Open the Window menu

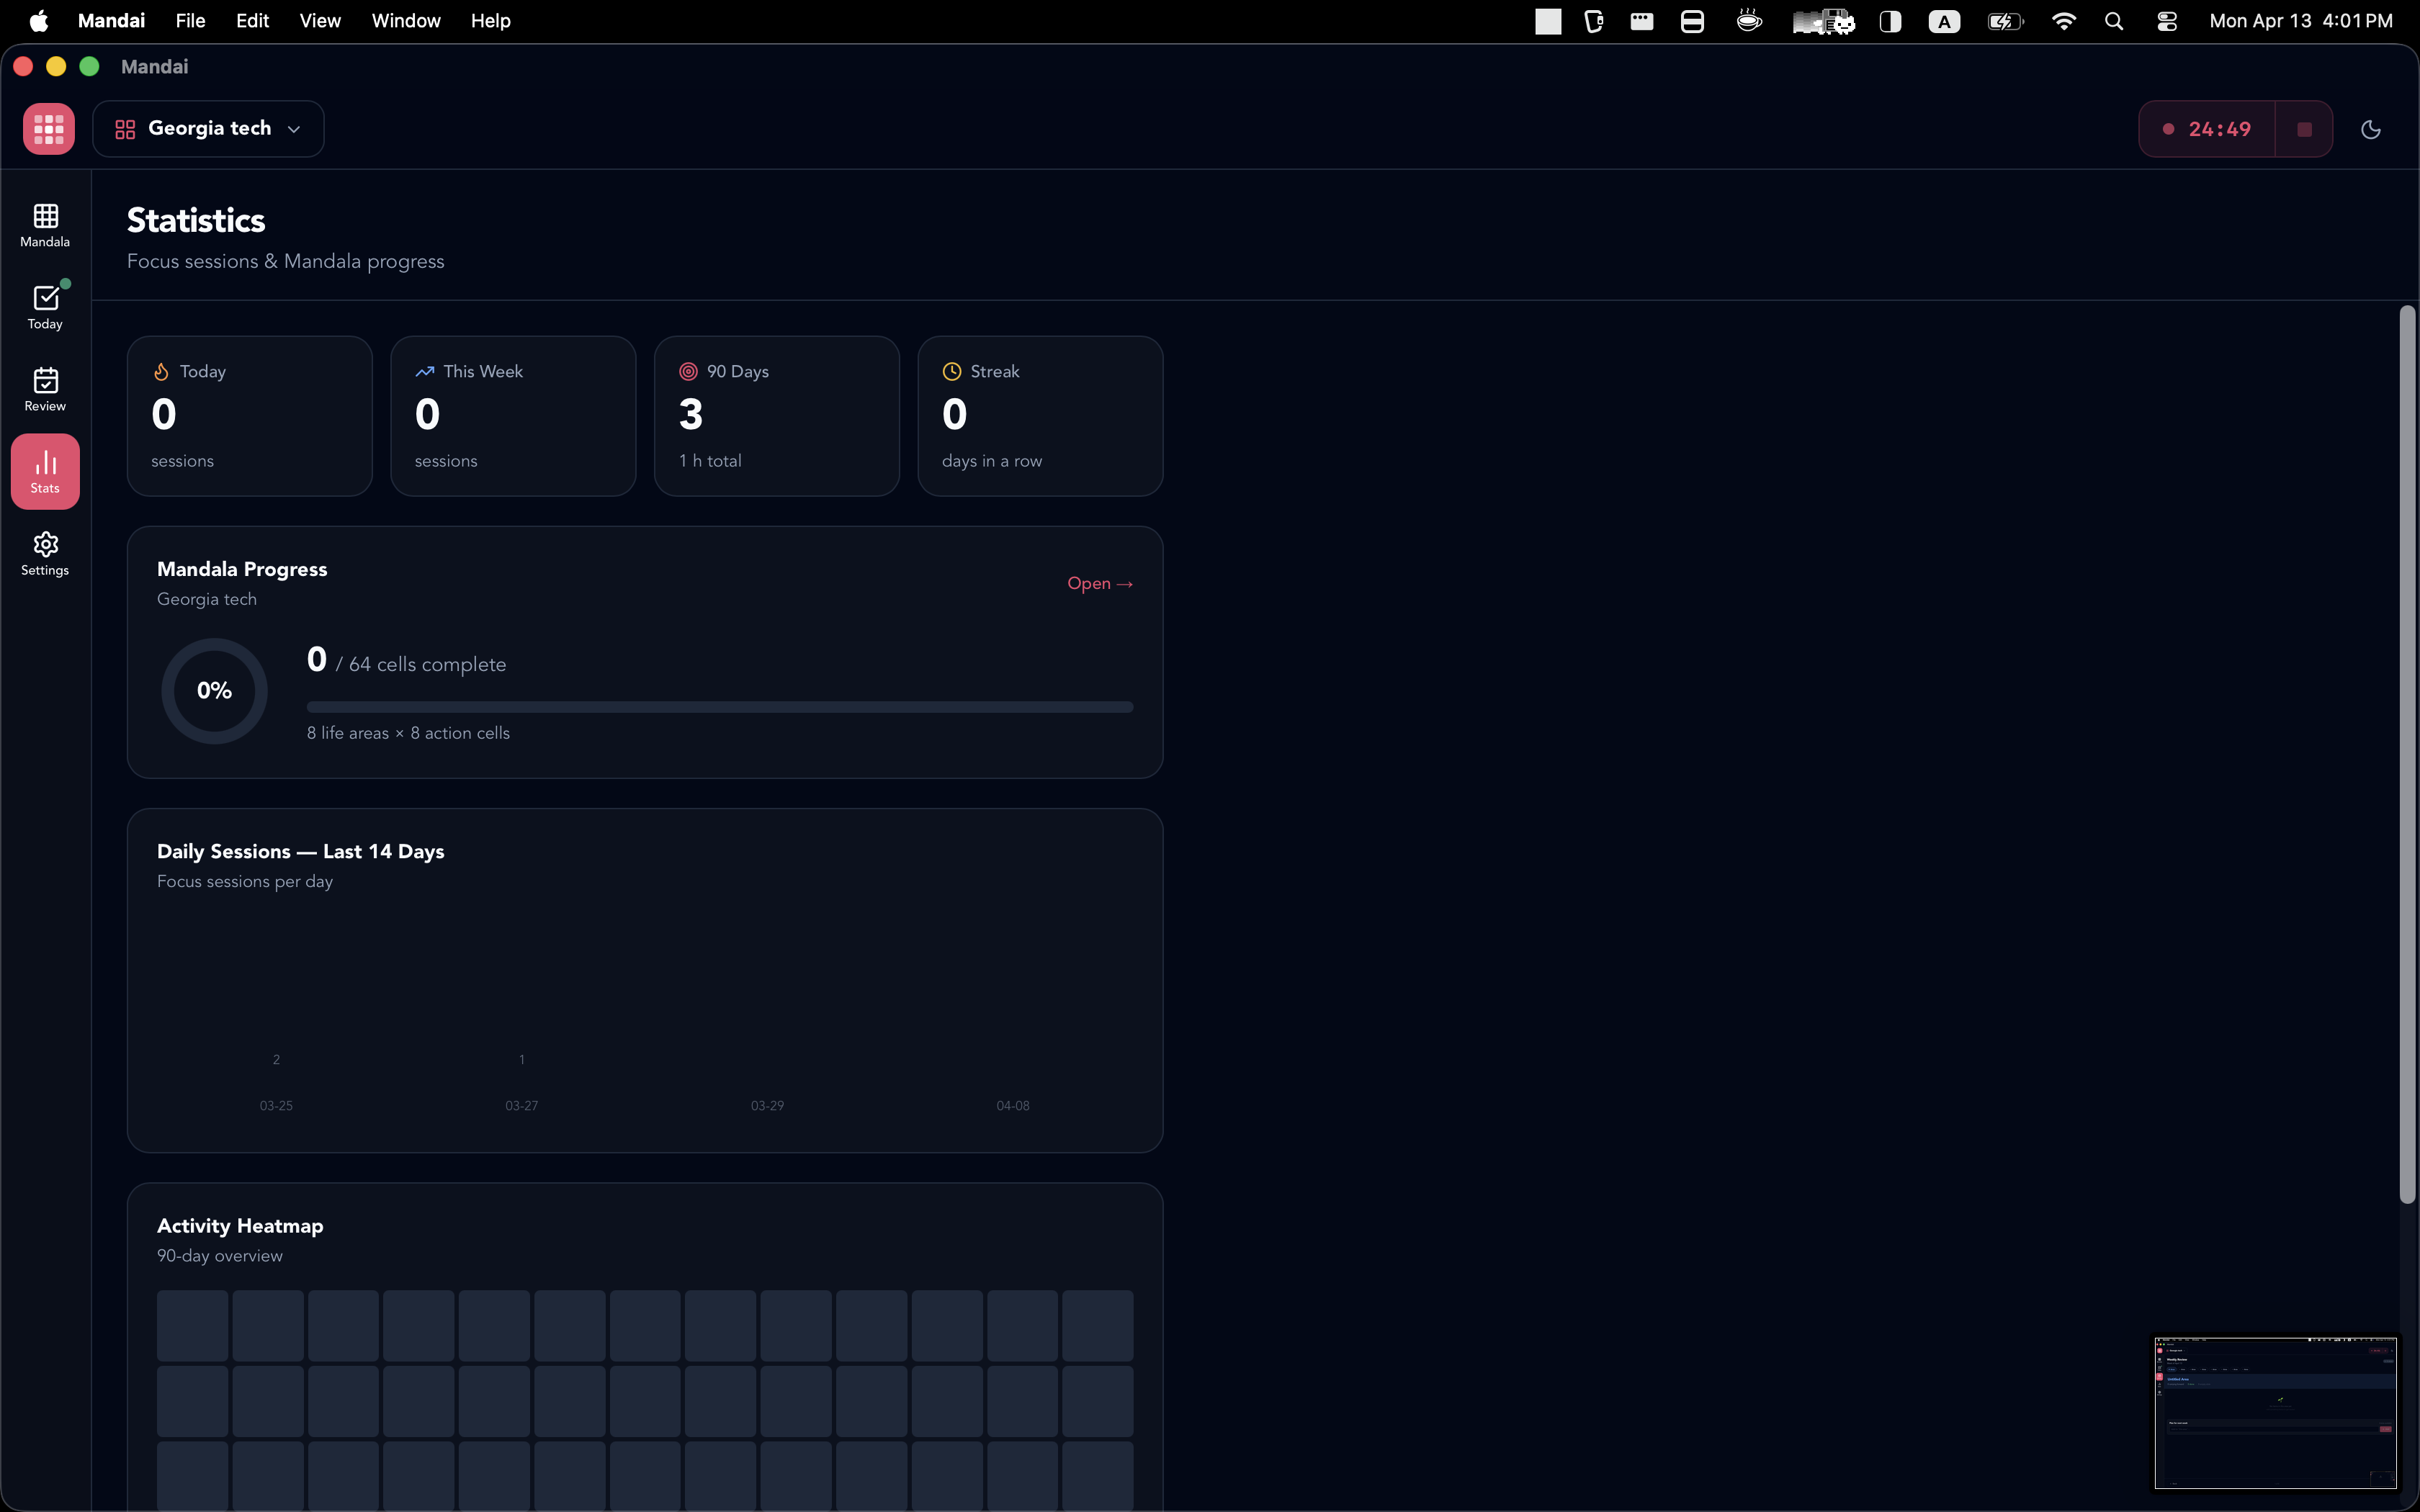click(x=404, y=20)
